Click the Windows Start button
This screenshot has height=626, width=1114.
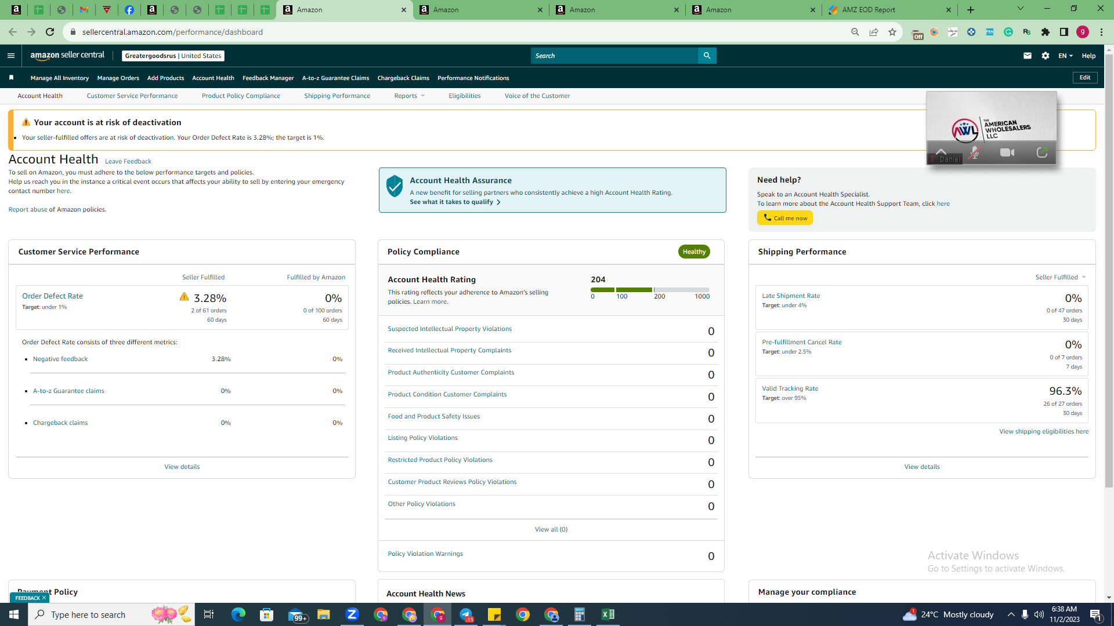tap(14, 614)
